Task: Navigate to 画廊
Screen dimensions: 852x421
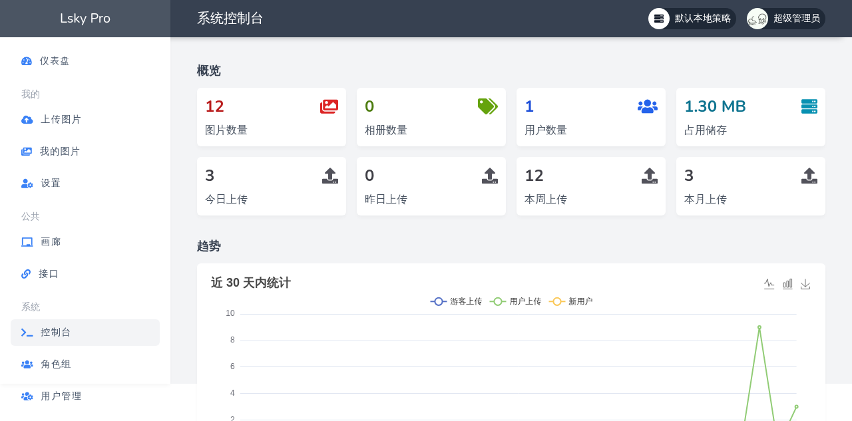Action: point(85,242)
